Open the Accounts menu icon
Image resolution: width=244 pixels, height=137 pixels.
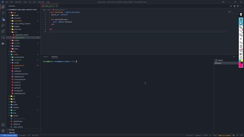click(3, 125)
